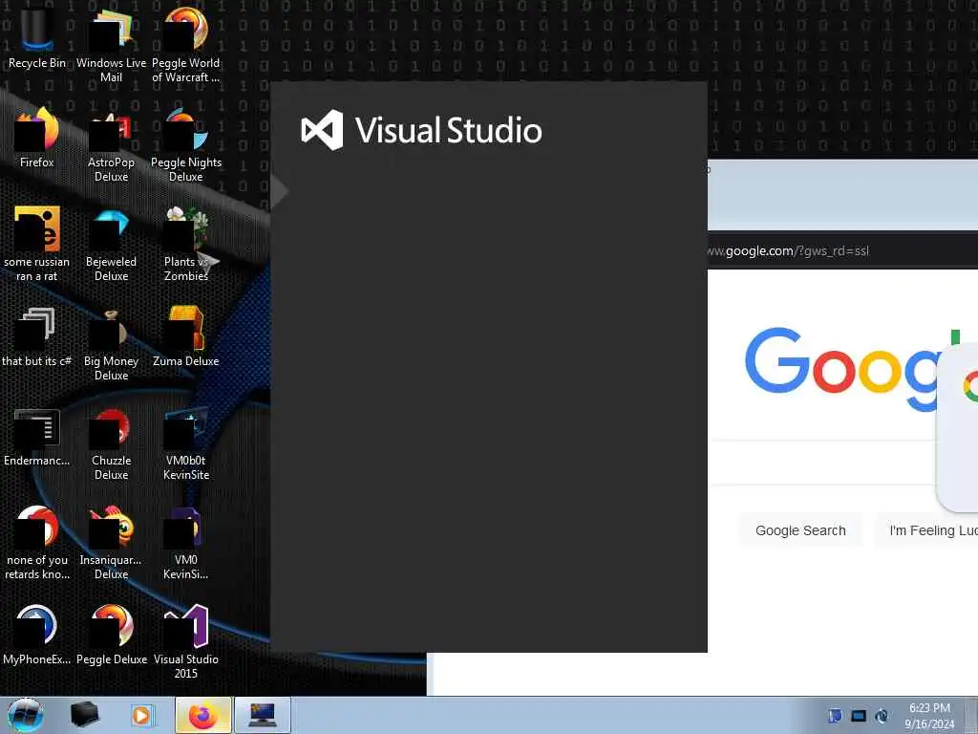Open Windows Live Mail desktop icon
The width and height of the screenshot is (978, 734).
111,44
